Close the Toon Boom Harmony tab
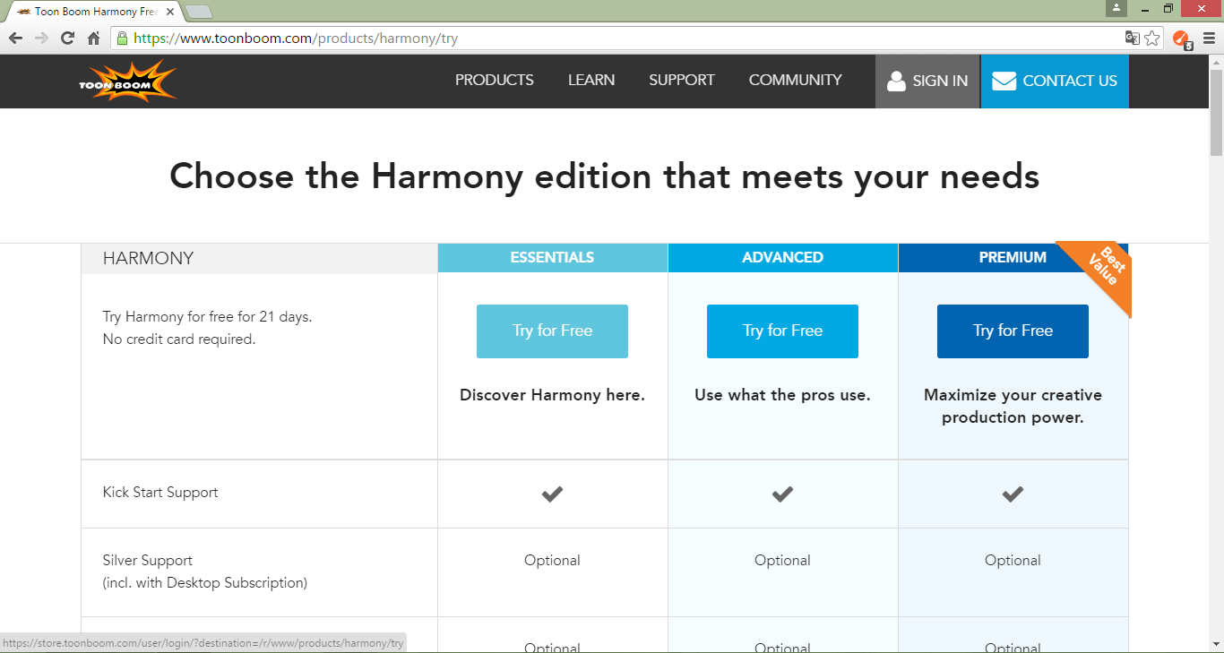 point(170,12)
